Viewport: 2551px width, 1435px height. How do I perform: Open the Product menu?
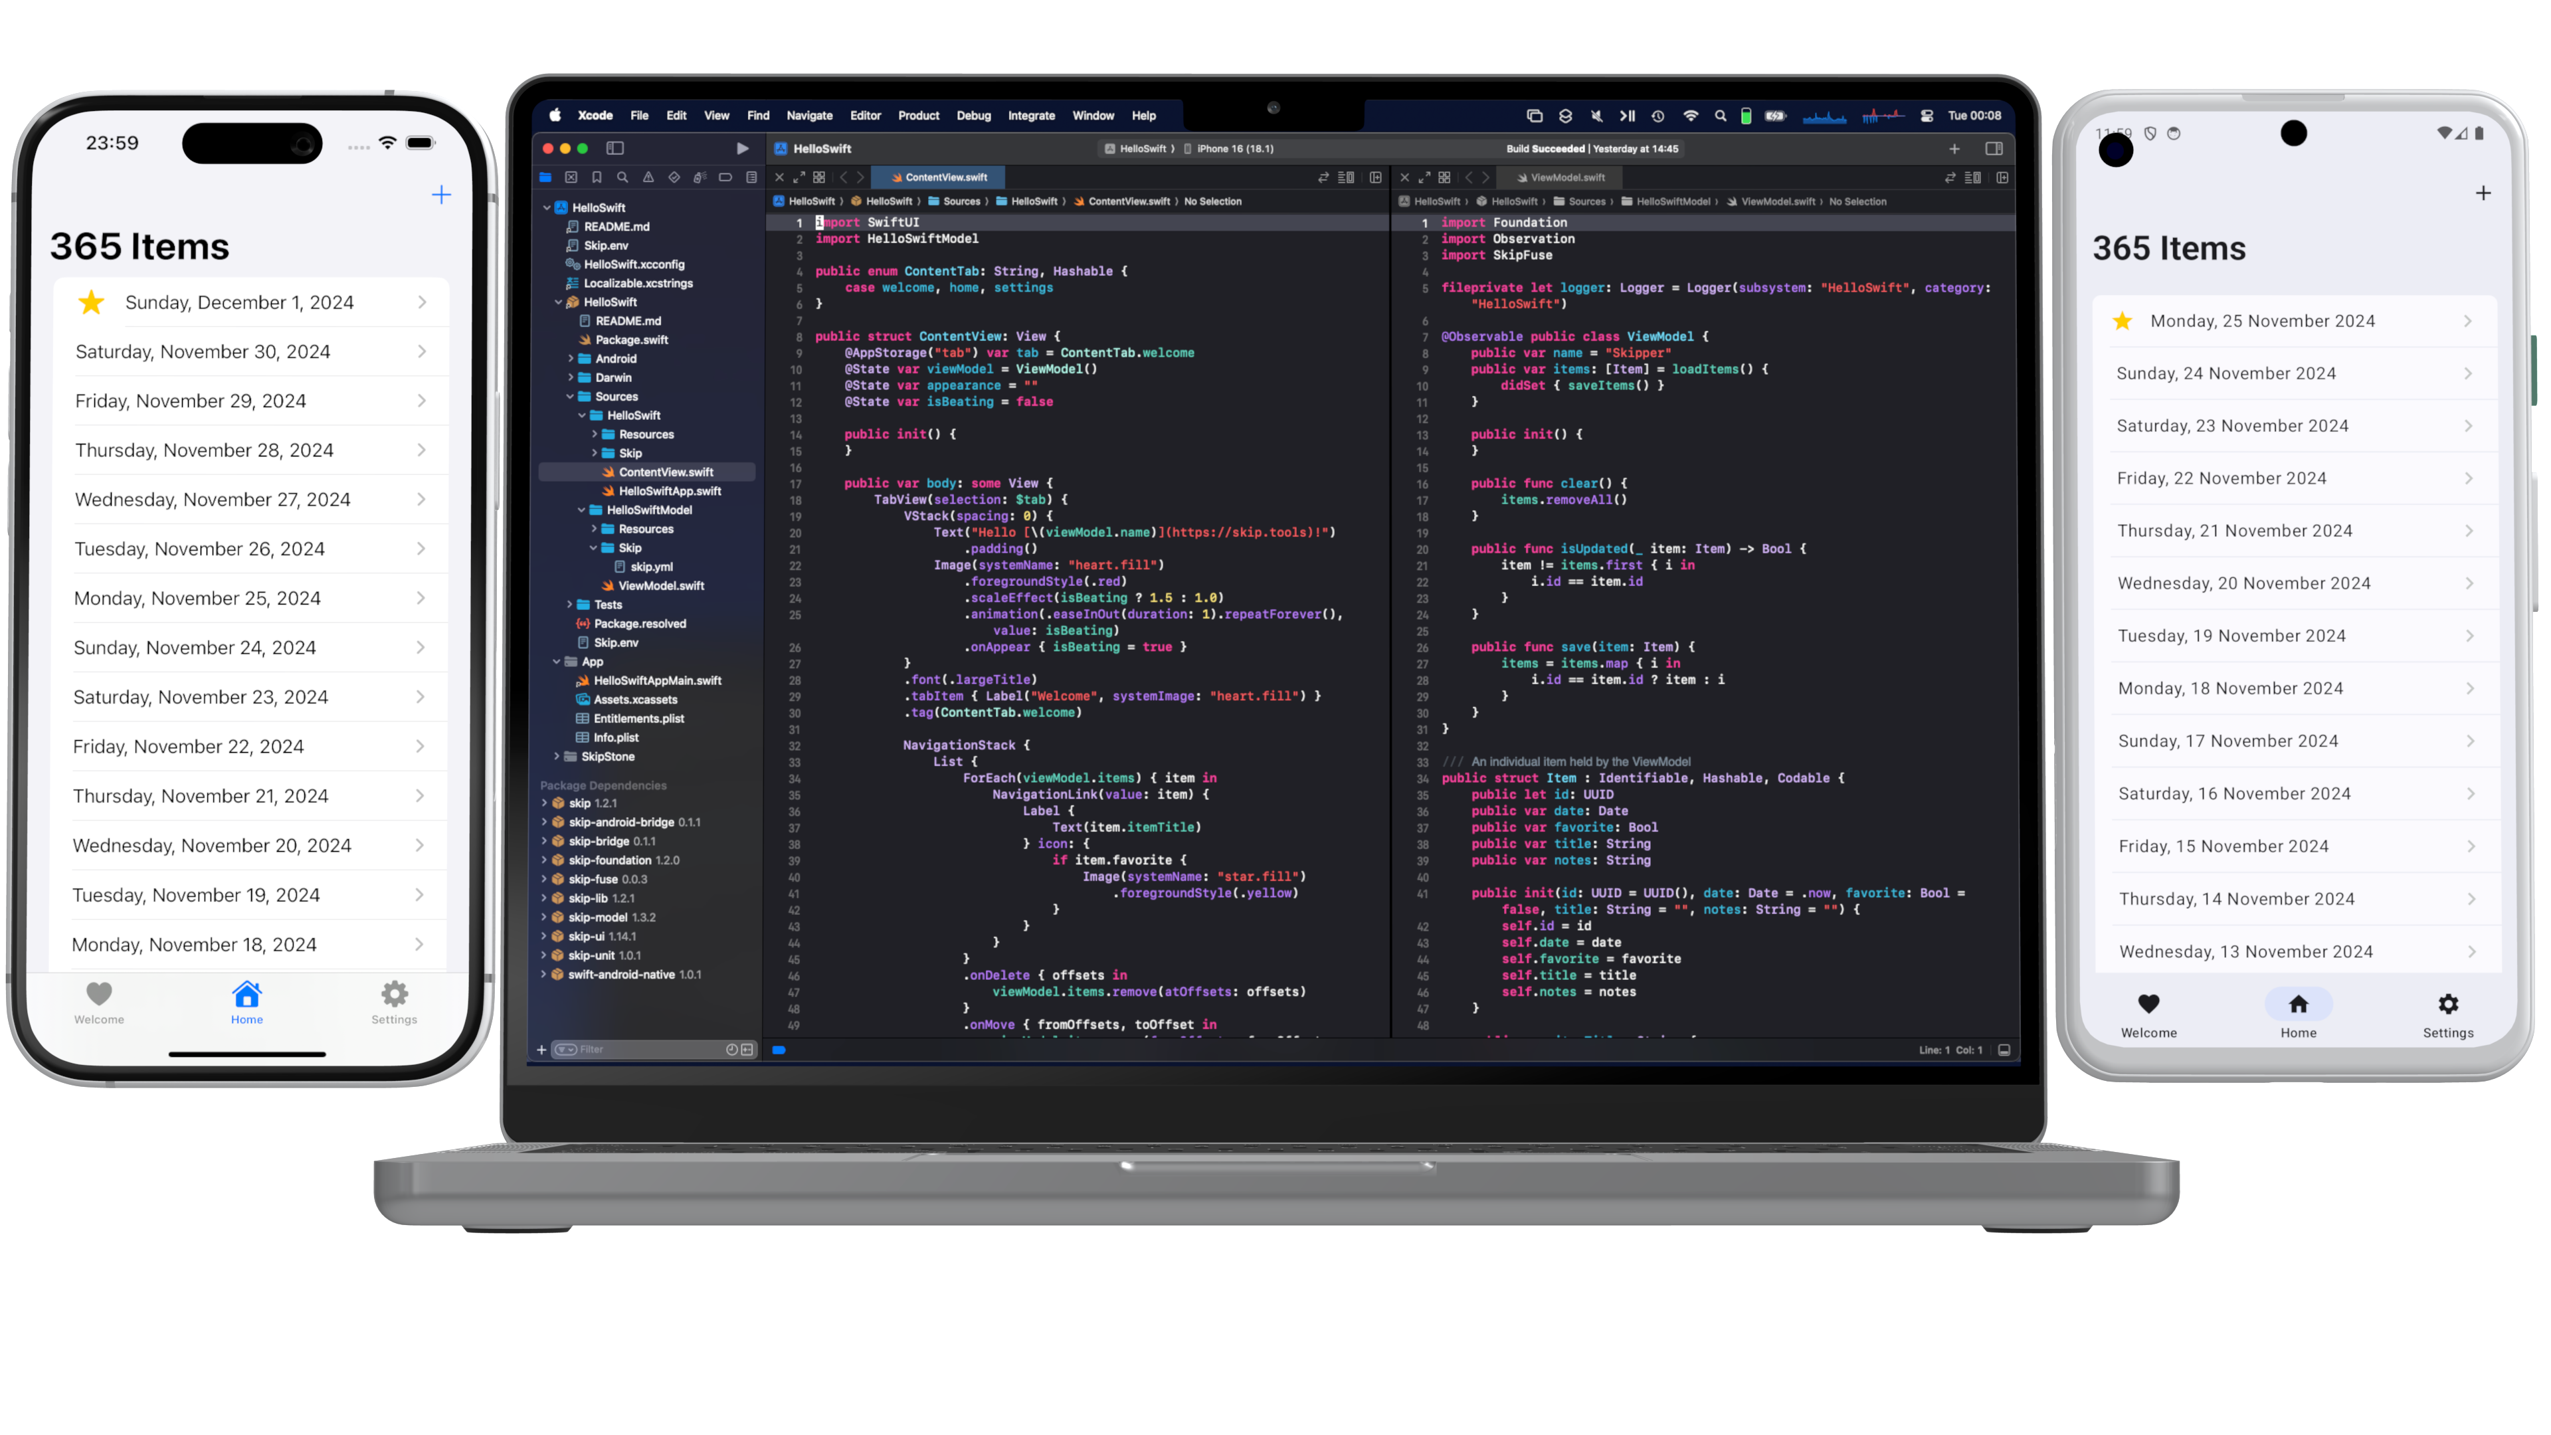[x=918, y=116]
